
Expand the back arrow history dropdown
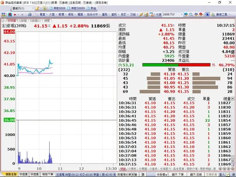coord(18,15)
